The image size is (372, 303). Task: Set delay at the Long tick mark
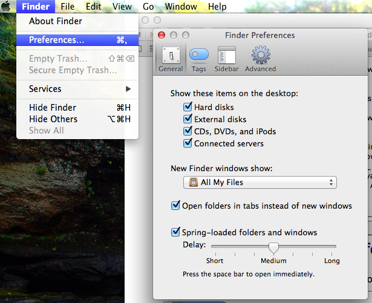(331, 255)
